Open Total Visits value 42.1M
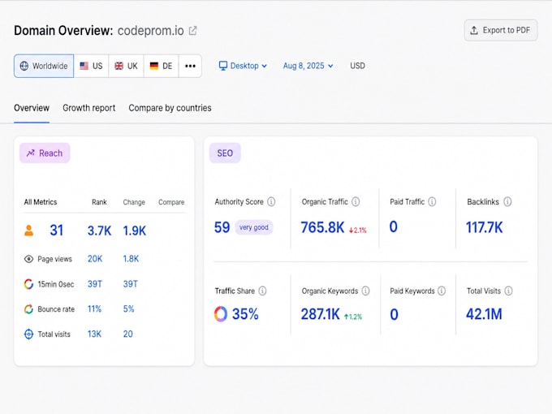The height and width of the screenshot is (414, 552). tap(484, 314)
